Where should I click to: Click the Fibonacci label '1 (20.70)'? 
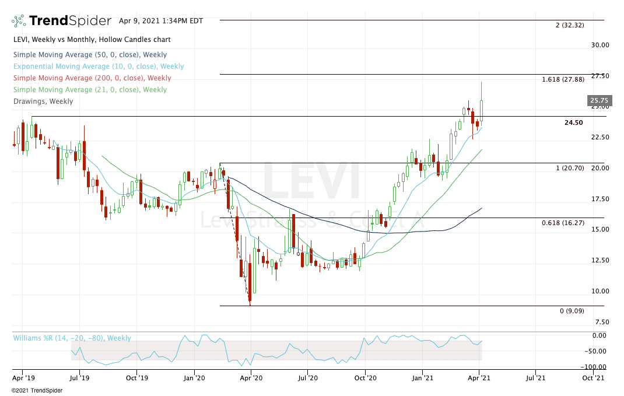click(x=570, y=168)
